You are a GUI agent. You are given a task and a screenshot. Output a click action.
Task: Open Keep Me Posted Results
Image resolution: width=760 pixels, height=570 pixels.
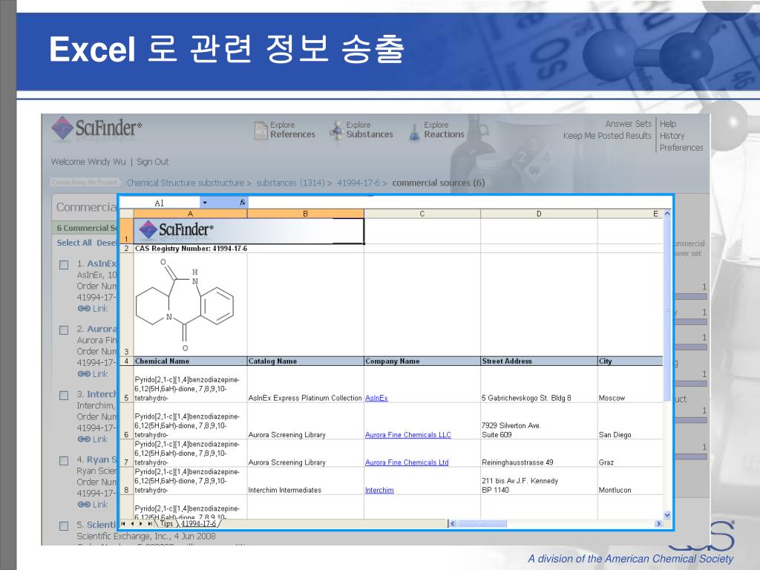click(x=607, y=137)
